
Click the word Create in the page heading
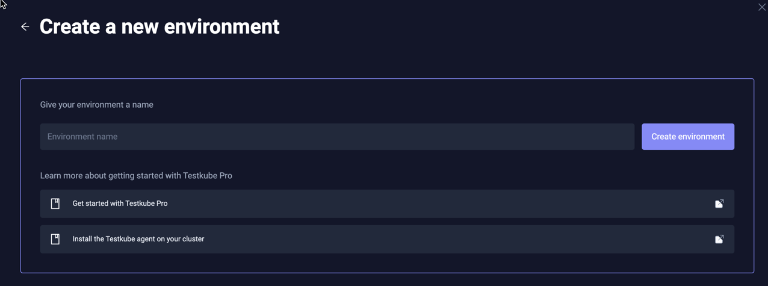66,26
